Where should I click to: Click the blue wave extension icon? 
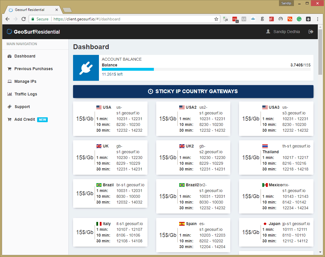(x=253, y=19)
